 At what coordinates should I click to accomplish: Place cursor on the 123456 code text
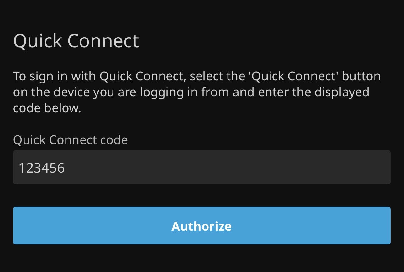coord(42,168)
